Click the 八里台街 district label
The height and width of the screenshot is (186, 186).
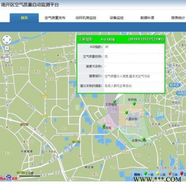[131, 119]
